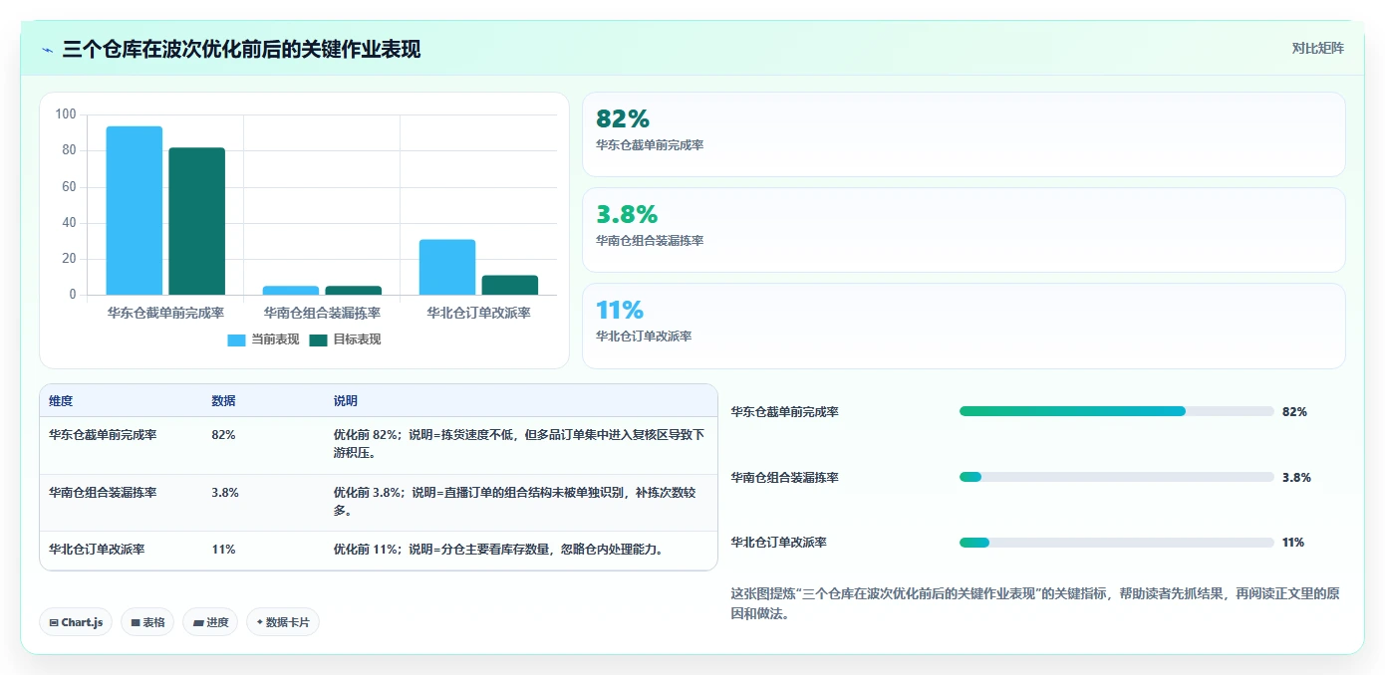
Task: Click the light blue 华南仓组合装漏拣率 bar
Action: click(x=291, y=291)
